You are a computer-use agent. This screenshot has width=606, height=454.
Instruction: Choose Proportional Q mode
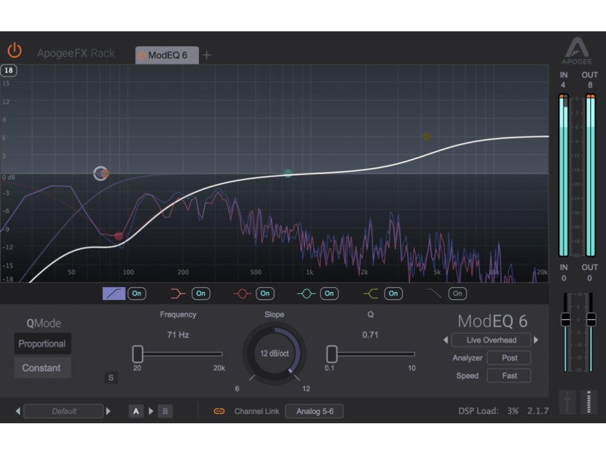click(43, 343)
